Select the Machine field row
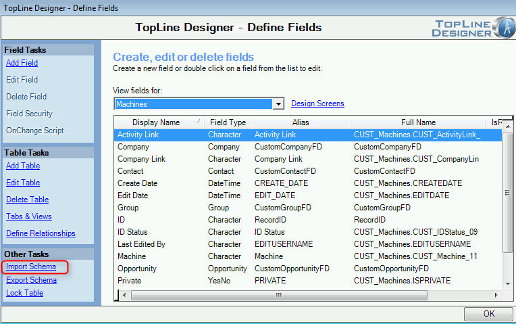The width and height of the screenshot is (516, 324). pos(308,256)
